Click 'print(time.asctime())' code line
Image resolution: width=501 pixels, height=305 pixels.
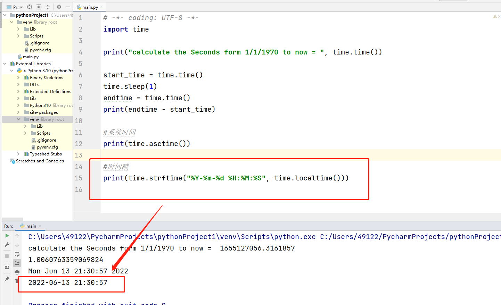[x=147, y=144]
